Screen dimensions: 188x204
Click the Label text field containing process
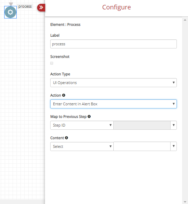[x=113, y=44]
